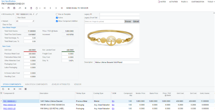Click Send Email to Vendor button
215x110 pixels.
point(77,8)
